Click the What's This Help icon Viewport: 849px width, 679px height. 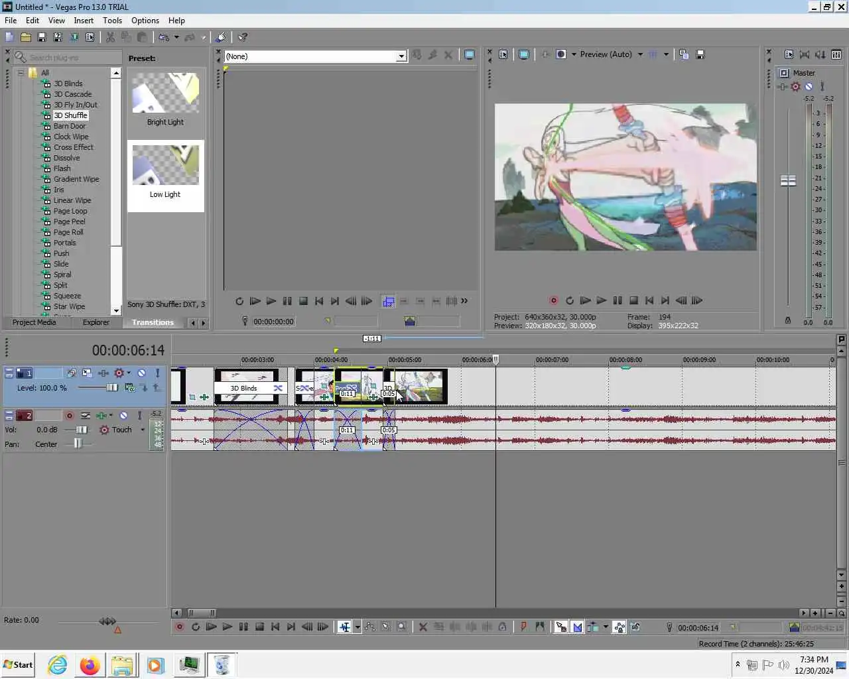click(243, 37)
